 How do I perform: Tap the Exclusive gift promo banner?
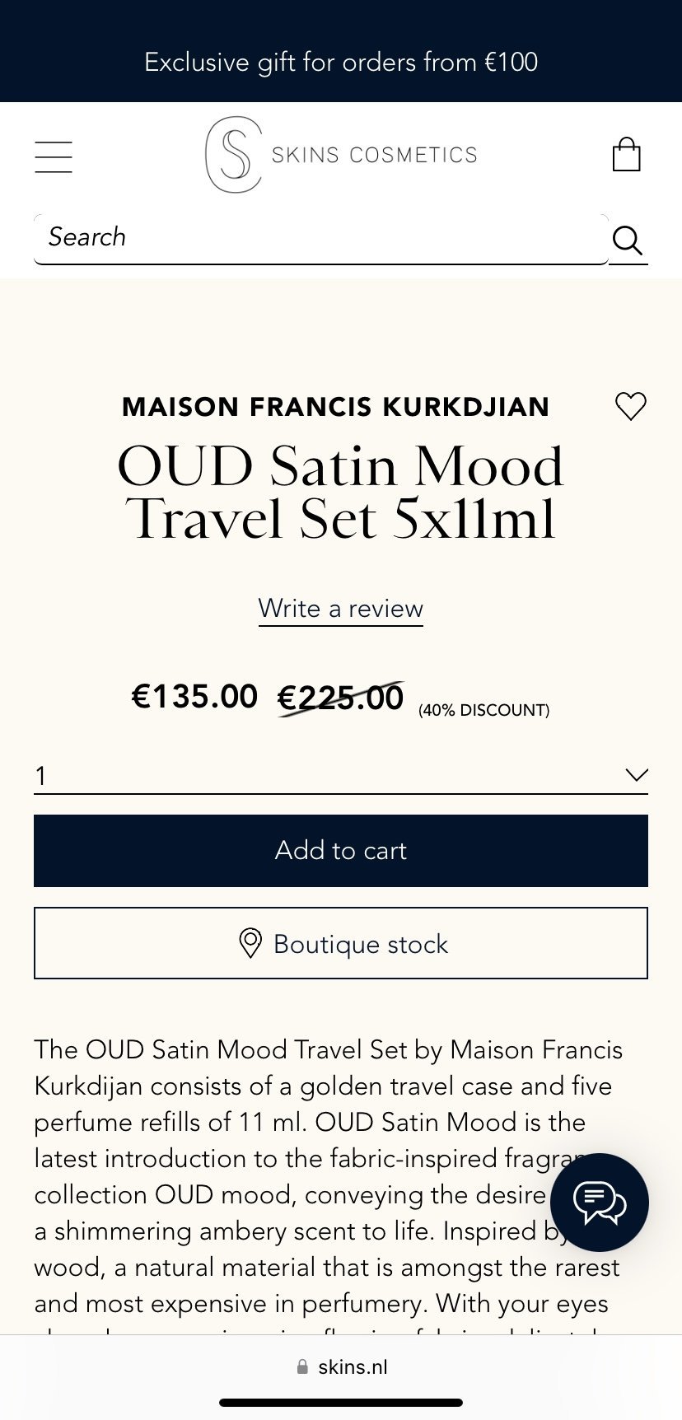click(x=341, y=62)
